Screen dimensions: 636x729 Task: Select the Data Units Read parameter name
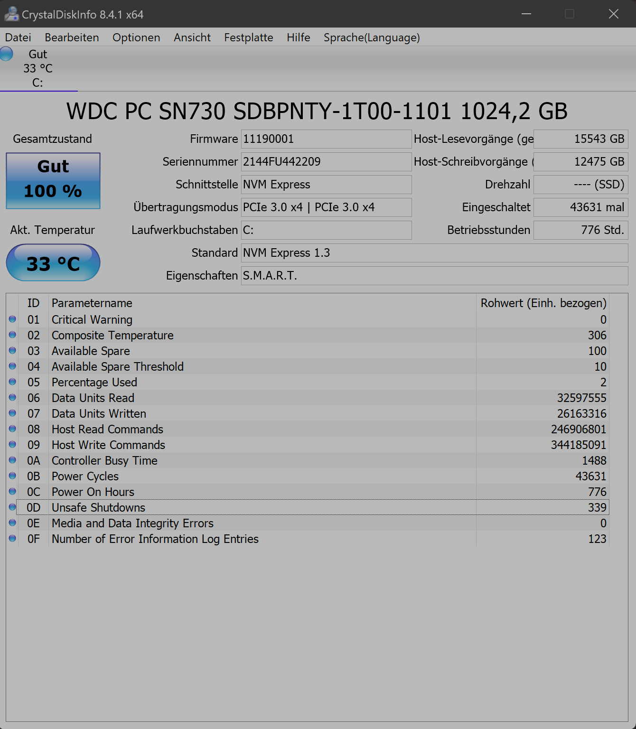[93, 398]
